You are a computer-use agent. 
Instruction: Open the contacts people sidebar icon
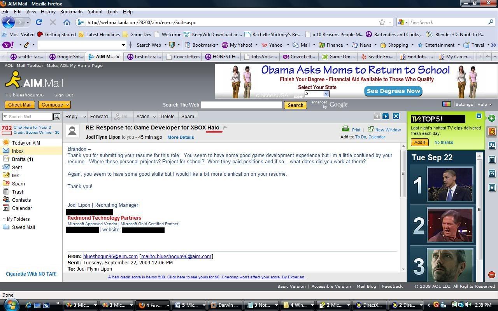click(x=492, y=145)
